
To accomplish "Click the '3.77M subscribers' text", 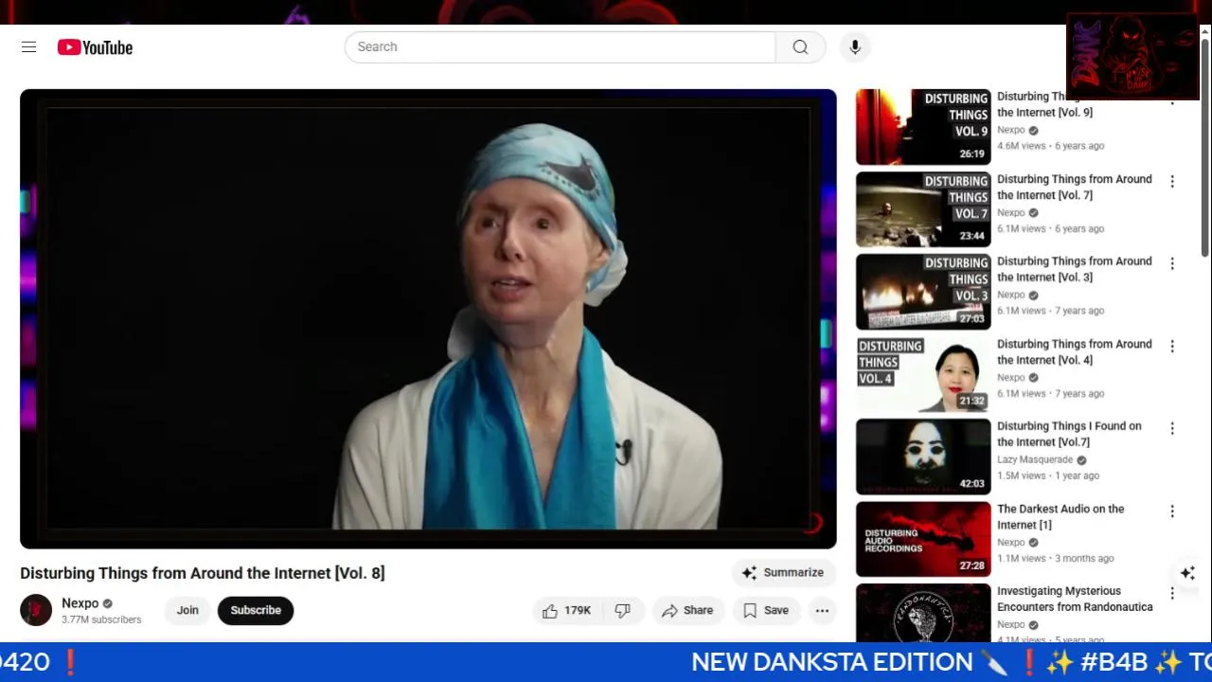I will (x=101, y=619).
